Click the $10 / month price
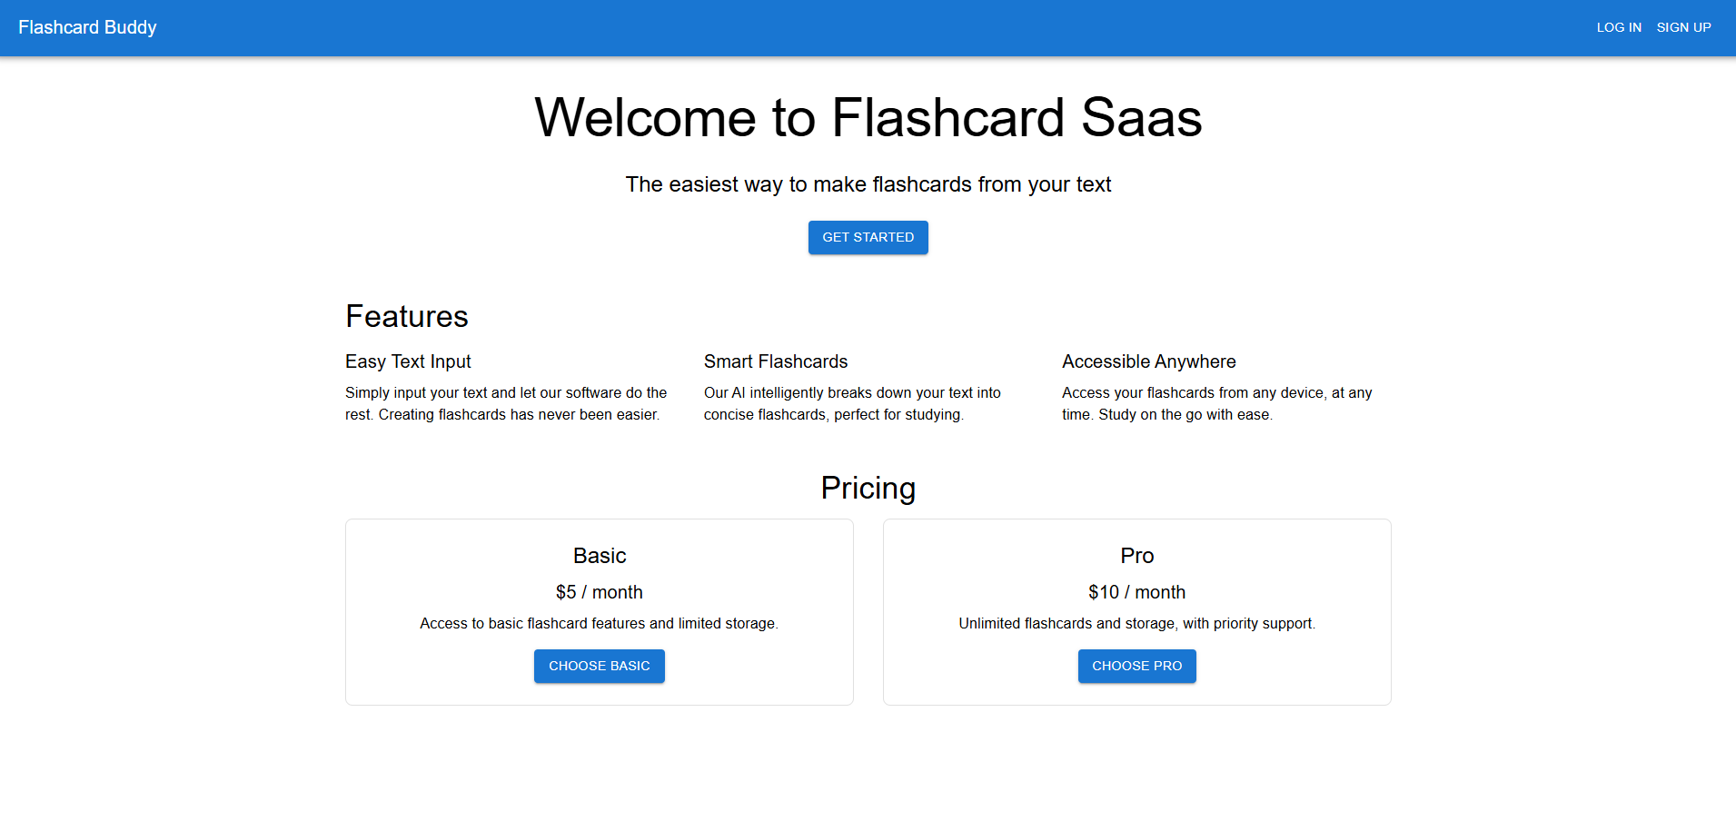This screenshot has width=1736, height=821. [x=1136, y=592]
